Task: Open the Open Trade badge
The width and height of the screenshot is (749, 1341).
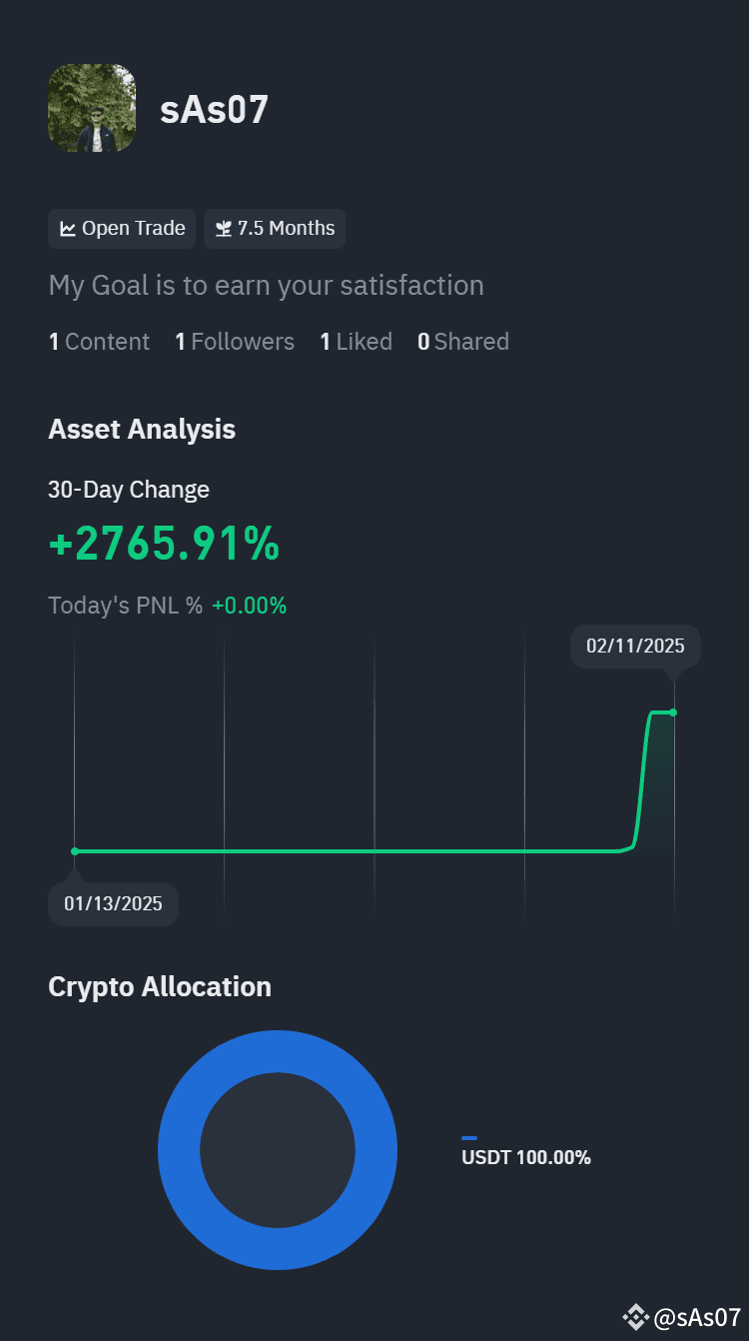Action: [122, 229]
